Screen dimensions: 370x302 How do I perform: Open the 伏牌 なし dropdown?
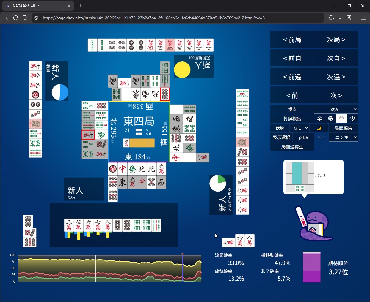[299, 128]
